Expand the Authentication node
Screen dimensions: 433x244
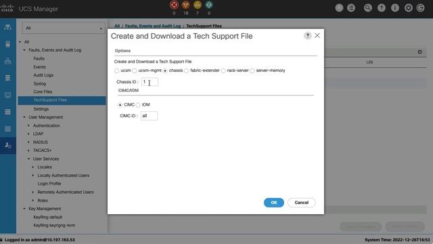click(x=28, y=125)
